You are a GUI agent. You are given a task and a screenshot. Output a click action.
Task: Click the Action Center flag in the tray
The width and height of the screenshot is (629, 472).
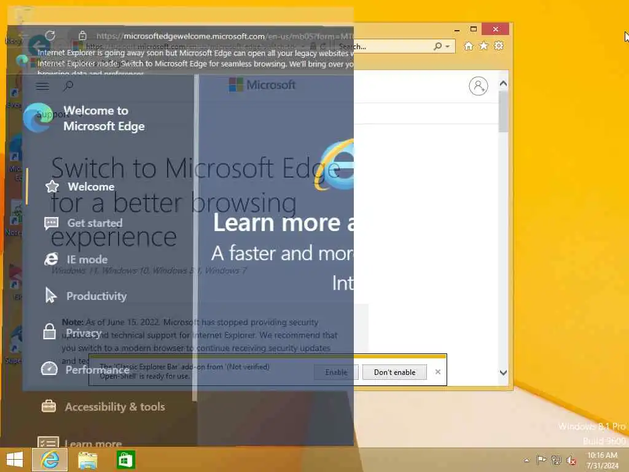[x=541, y=460]
